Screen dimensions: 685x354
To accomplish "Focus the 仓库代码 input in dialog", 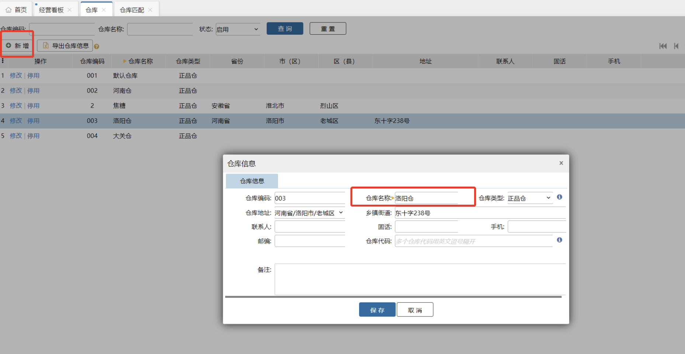I will [x=474, y=241].
